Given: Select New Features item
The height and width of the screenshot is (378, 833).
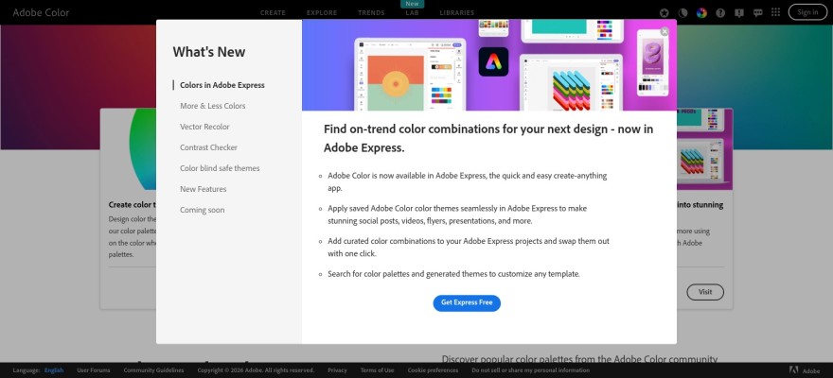Looking at the screenshot, I should point(203,189).
